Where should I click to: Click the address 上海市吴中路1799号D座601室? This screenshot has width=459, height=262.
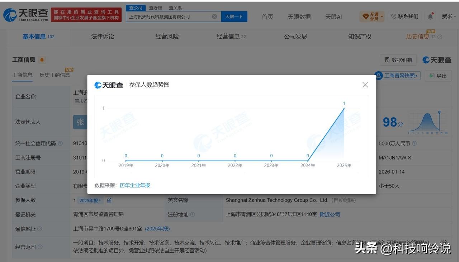(x=108, y=229)
